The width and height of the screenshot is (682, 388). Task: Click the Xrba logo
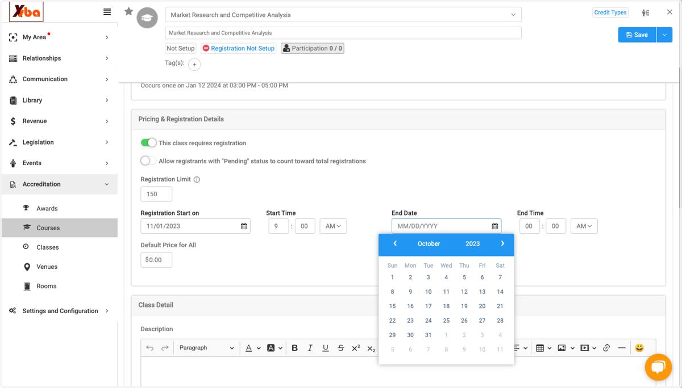click(26, 12)
